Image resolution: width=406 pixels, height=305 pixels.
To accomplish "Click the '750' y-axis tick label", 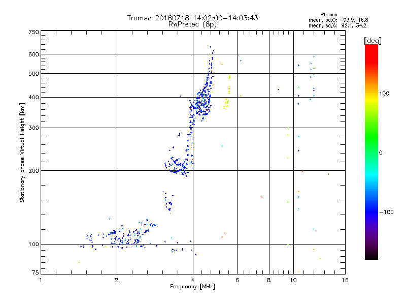I will pyautogui.click(x=33, y=32).
